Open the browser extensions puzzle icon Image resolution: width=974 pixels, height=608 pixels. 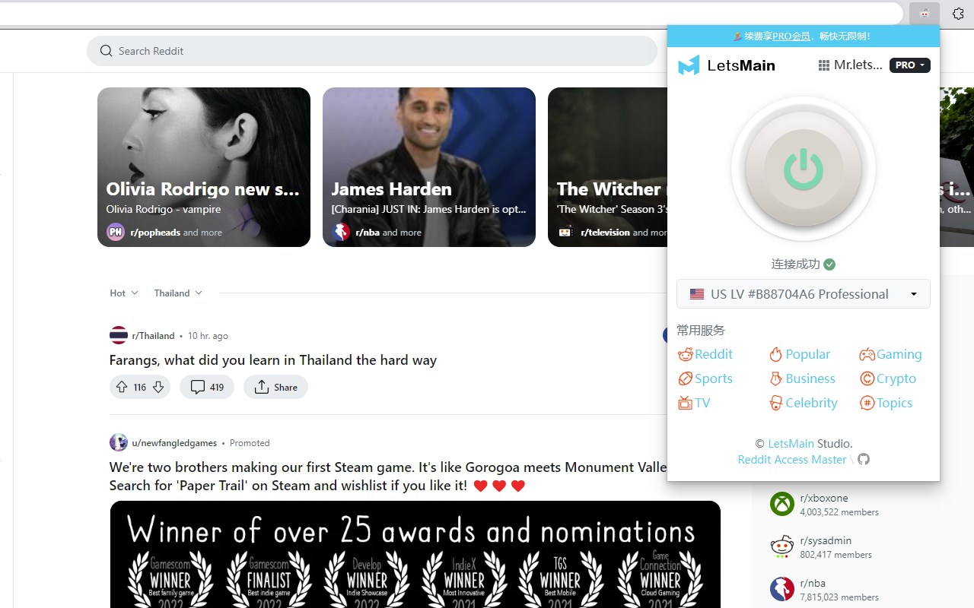(x=958, y=14)
